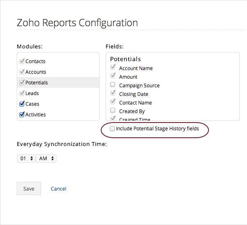Uncheck the Potentials module checkbox
The width and height of the screenshot is (247, 225).
(22, 82)
